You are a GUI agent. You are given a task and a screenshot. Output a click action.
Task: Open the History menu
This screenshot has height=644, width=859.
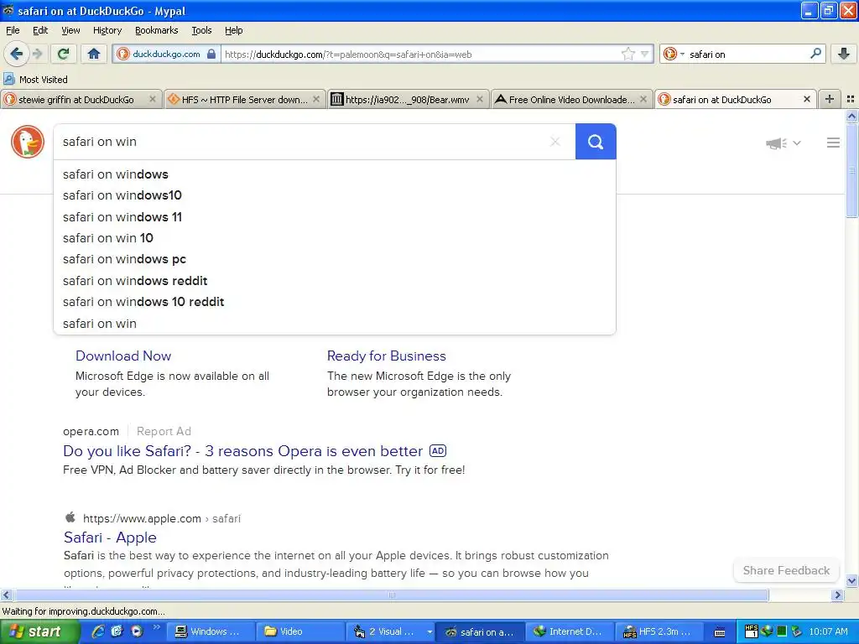tap(107, 30)
